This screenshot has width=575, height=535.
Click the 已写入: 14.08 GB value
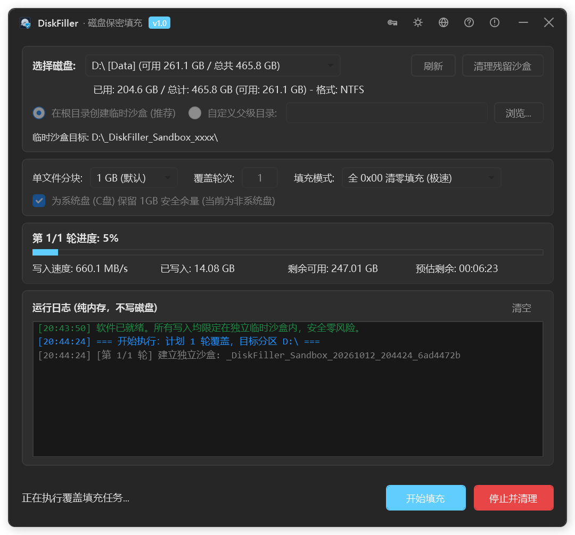tap(198, 268)
